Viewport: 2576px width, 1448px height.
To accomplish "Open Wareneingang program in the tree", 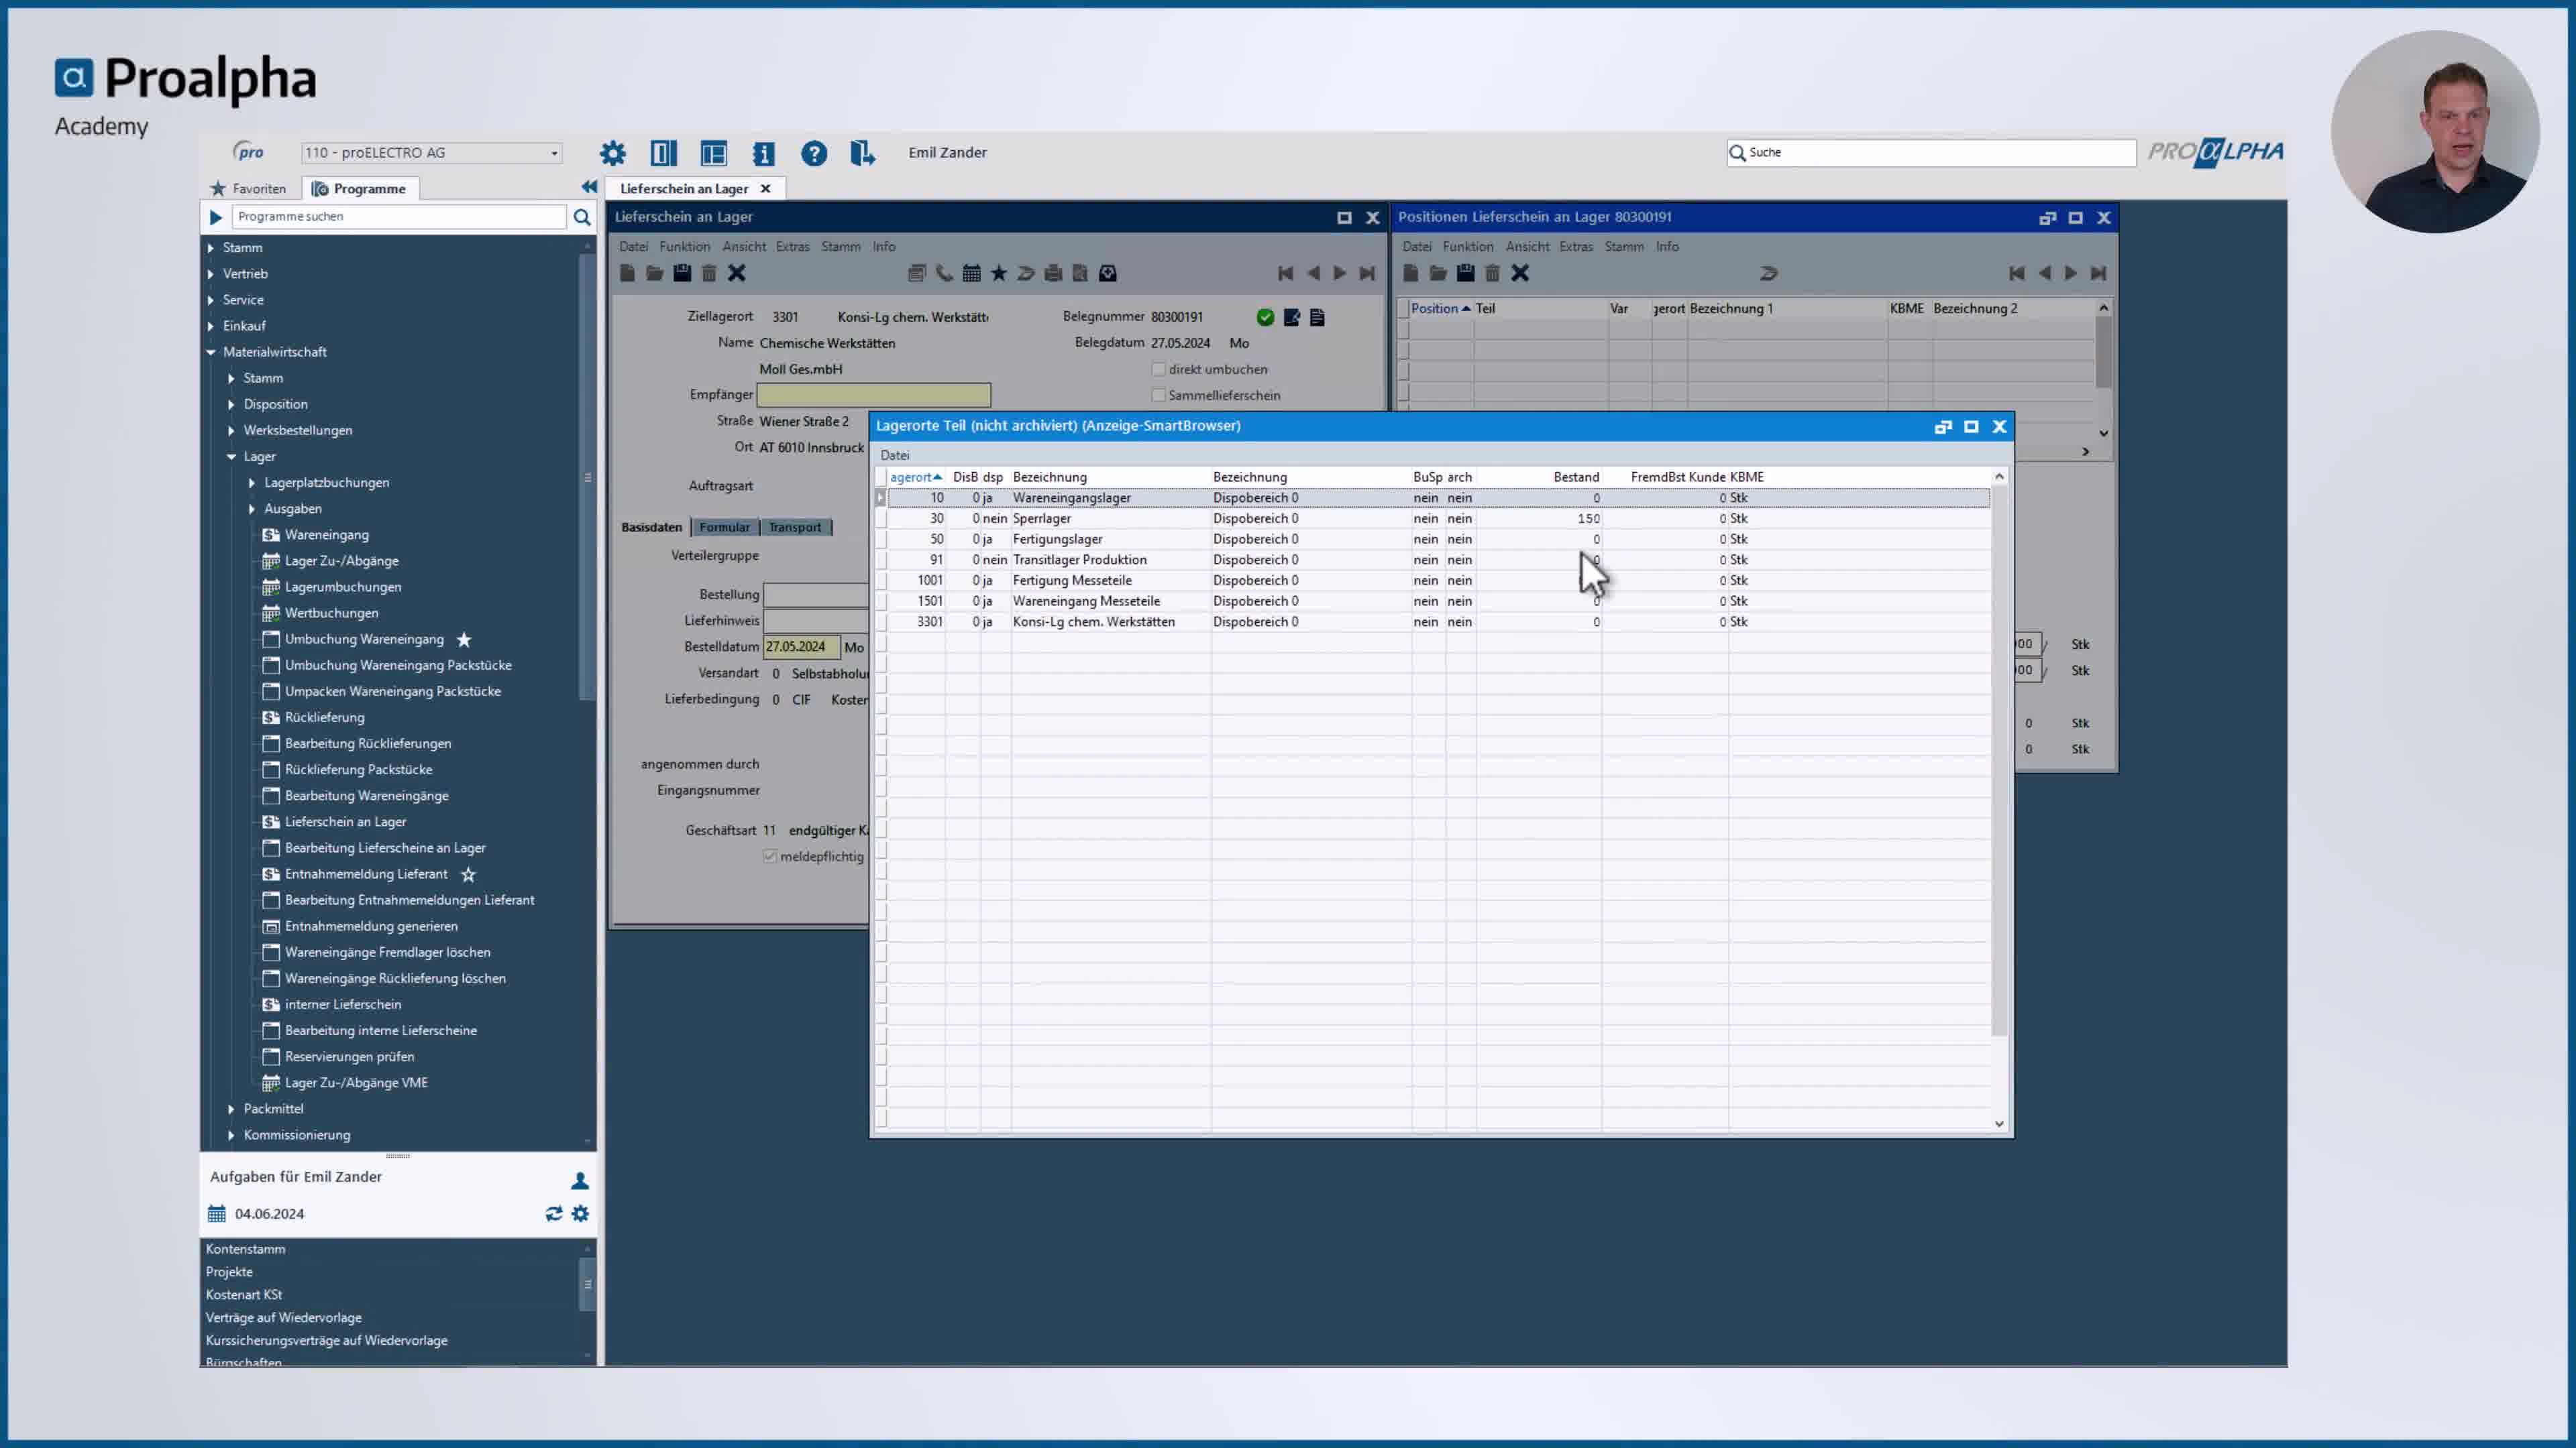I will click(326, 535).
